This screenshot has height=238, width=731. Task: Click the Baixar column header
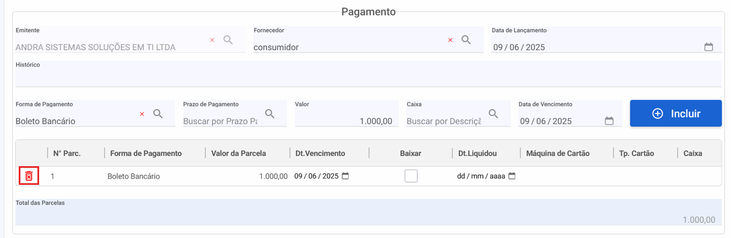[410, 153]
